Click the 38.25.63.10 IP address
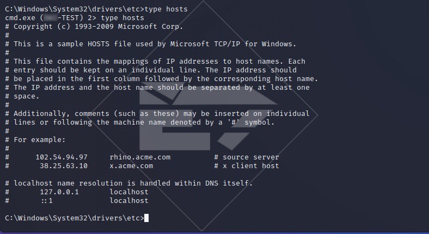Image resolution: width=429 pixels, height=234 pixels. click(64, 166)
